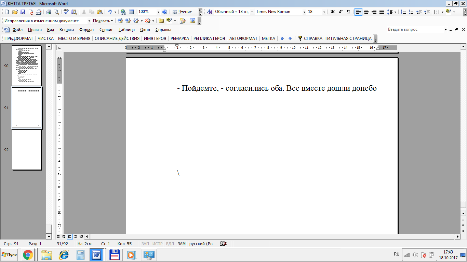Create a new blank document

[x=6, y=12]
